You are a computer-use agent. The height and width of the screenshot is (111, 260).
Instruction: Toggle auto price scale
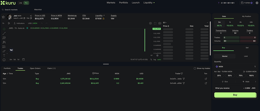[x=159, y=60]
